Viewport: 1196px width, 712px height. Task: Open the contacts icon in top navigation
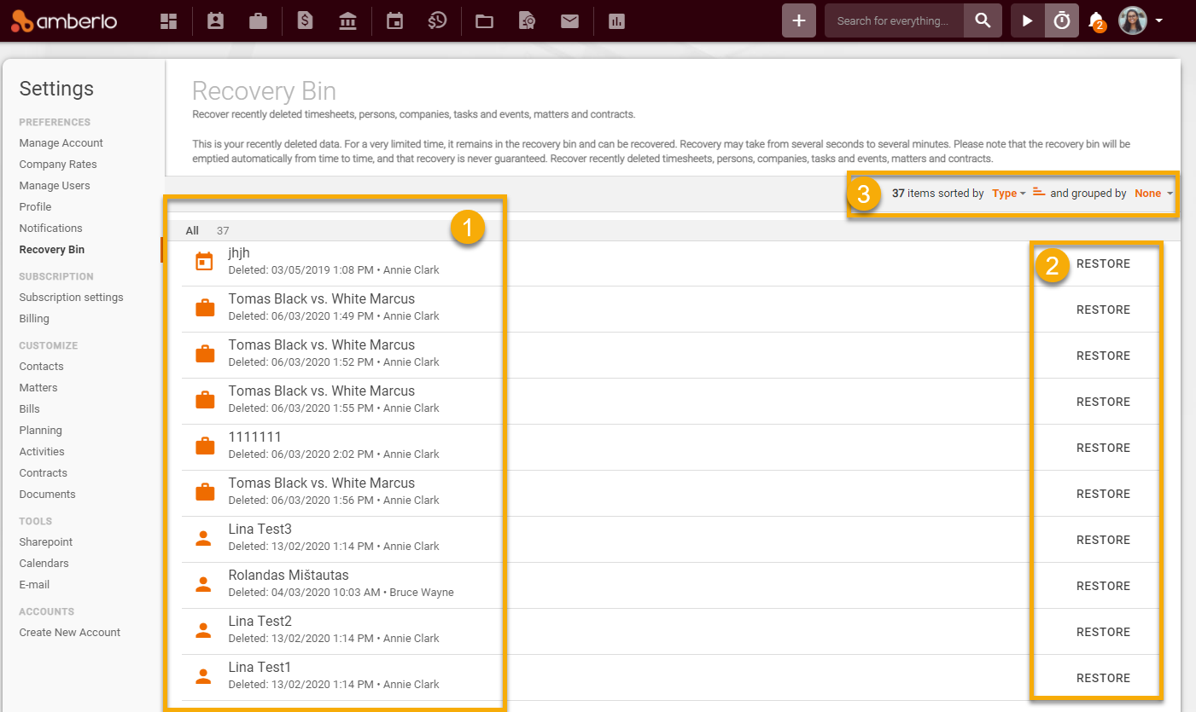point(215,21)
